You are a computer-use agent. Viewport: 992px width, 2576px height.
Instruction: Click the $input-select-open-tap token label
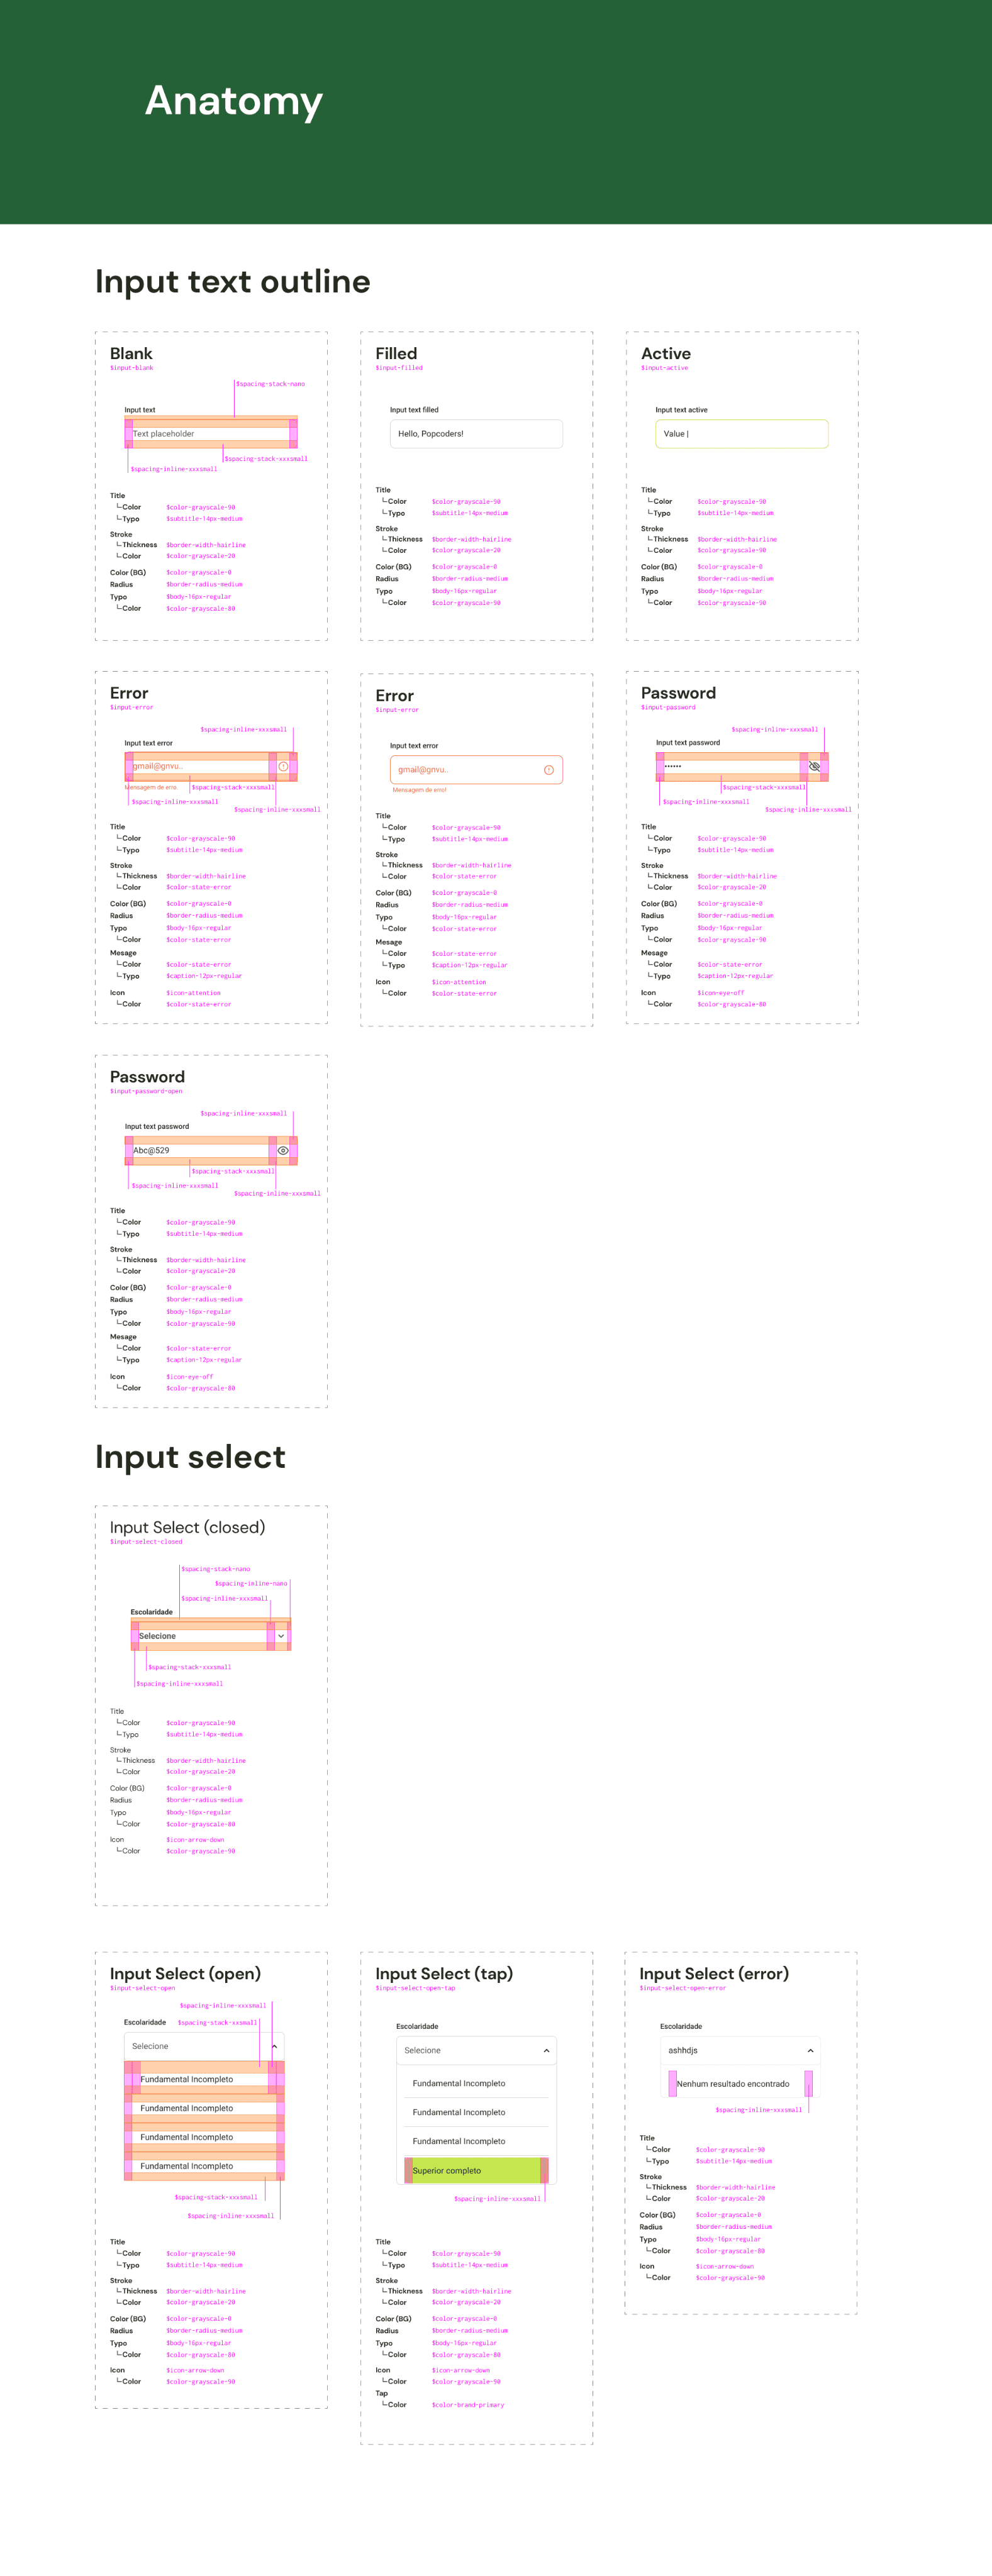[415, 1988]
